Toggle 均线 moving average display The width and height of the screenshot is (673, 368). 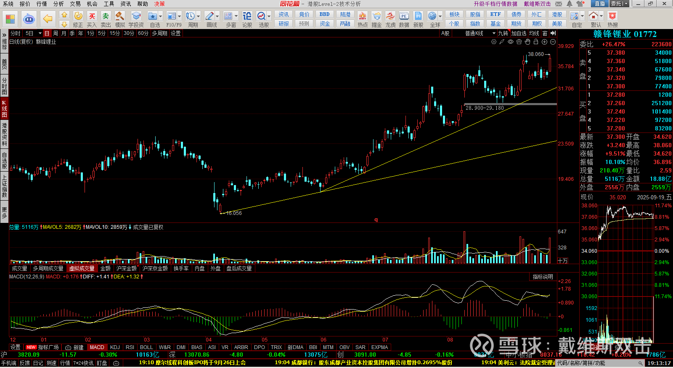click(x=534, y=33)
